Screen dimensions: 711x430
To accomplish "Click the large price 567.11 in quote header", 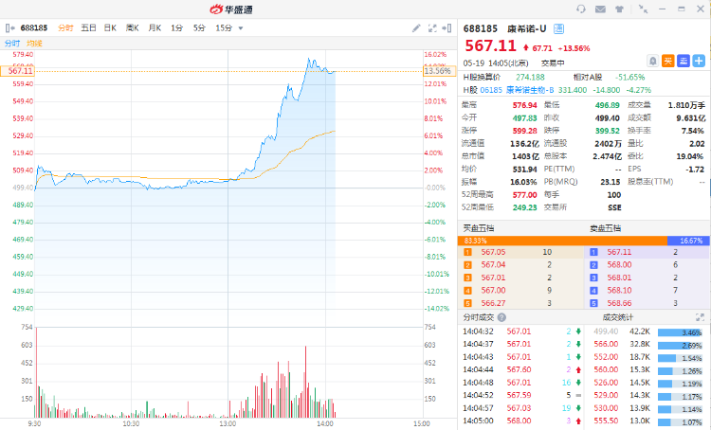I will (x=490, y=46).
